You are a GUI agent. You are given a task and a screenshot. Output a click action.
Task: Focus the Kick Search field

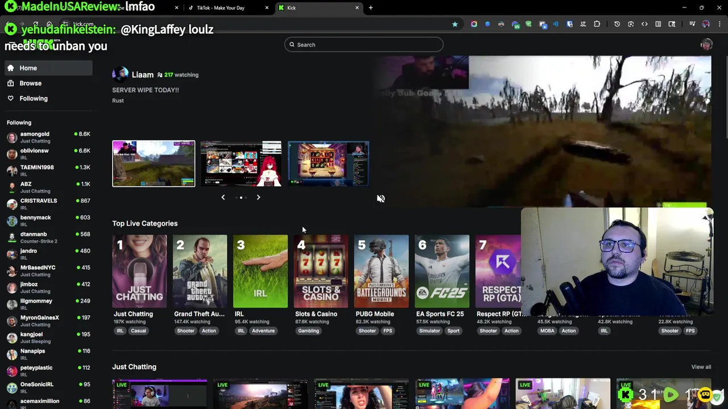coord(364,45)
